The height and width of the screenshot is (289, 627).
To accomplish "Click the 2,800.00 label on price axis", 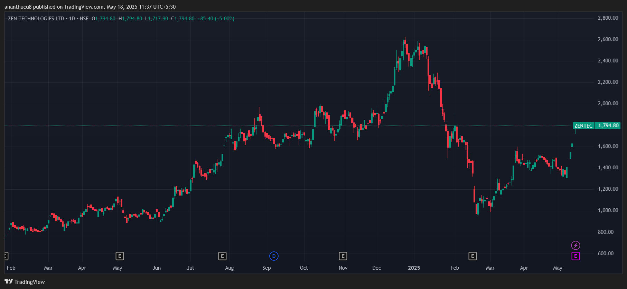I will point(608,18).
